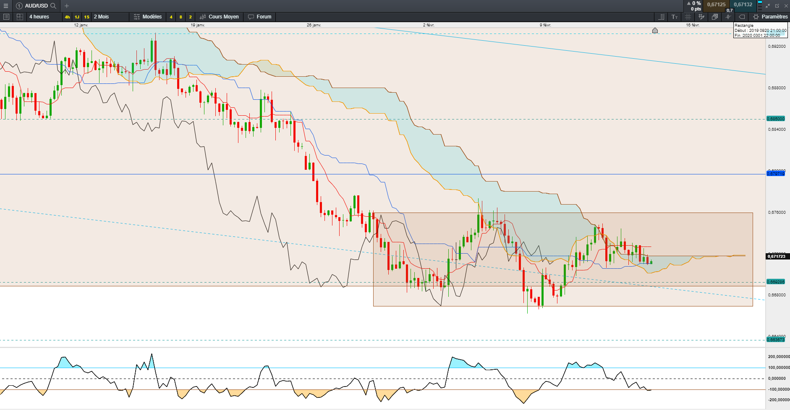This screenshot has height=410, width=790.
Task: Click the sell price 0,67125
Action: point(716,5)
